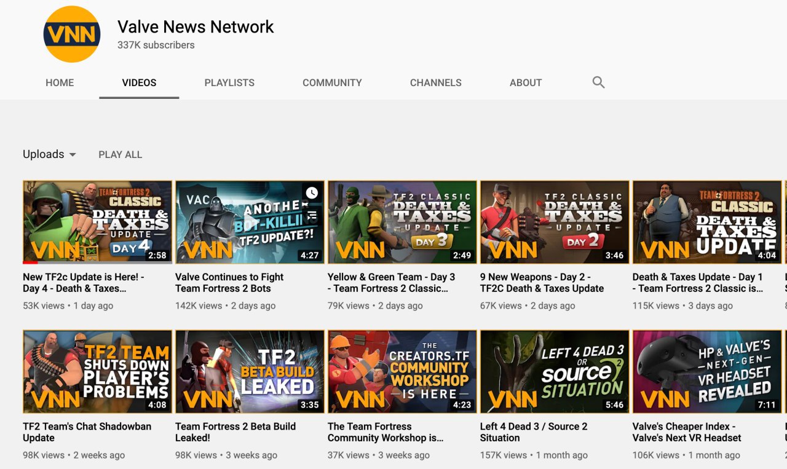Open the channel search magnifier icon
The image size is (787, 469).
[598, 82]
